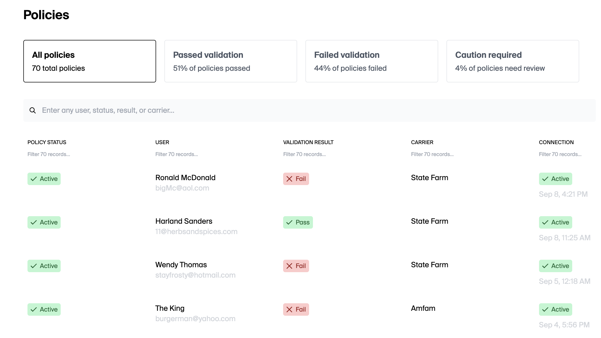The width and height of the screenshot is (601, 338).
Task: Focus the user, status, result search field
Action: [309, 110]
